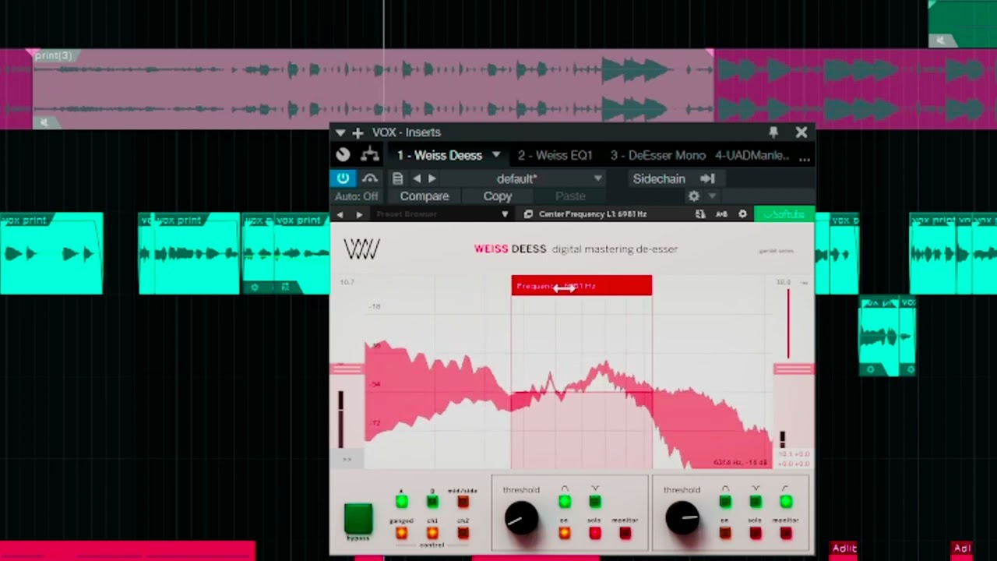The image size is (997, 561).
Task: Select bell filter shape on second band
Action: 725,502
